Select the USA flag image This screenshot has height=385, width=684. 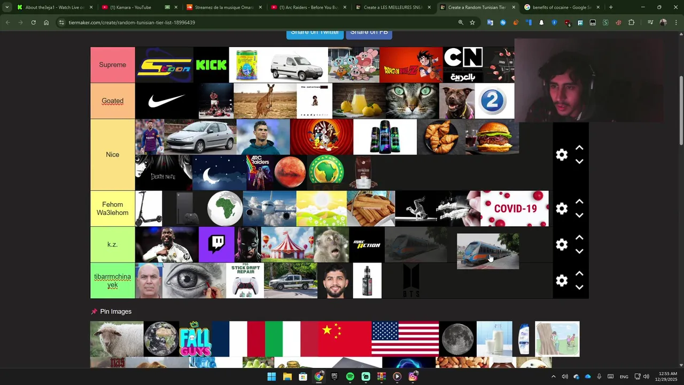point(405,338)
